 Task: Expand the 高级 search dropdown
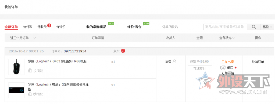coord(267,27)
